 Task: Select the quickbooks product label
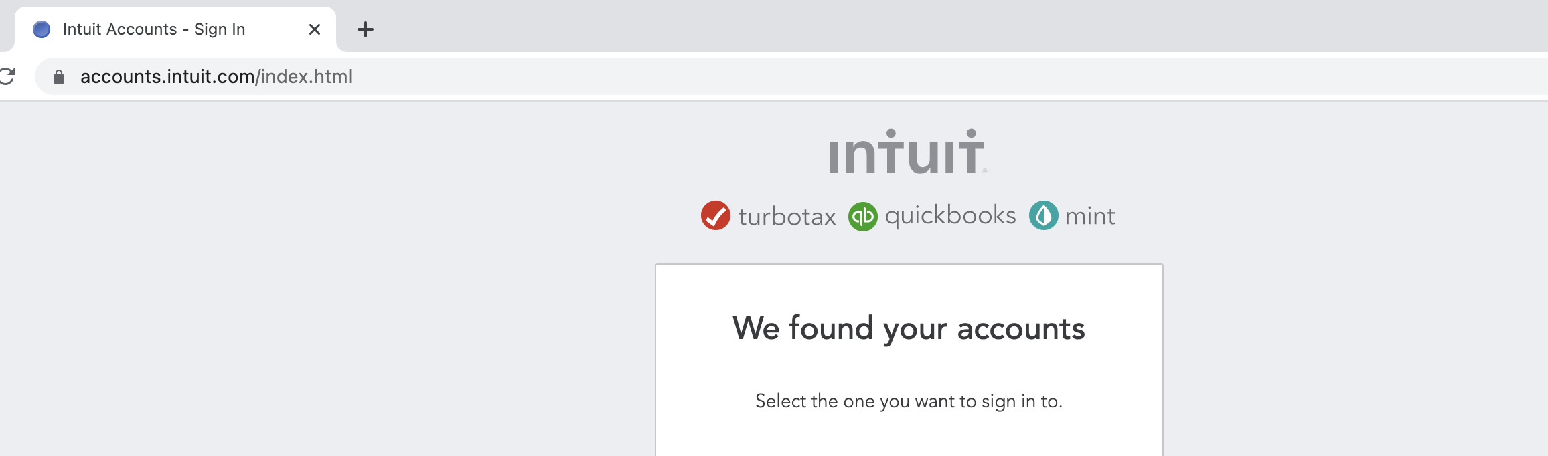tap(951, 215)
